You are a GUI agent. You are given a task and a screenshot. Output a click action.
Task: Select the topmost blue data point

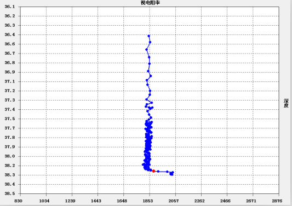pyautogui.click(x=148, y=36)
